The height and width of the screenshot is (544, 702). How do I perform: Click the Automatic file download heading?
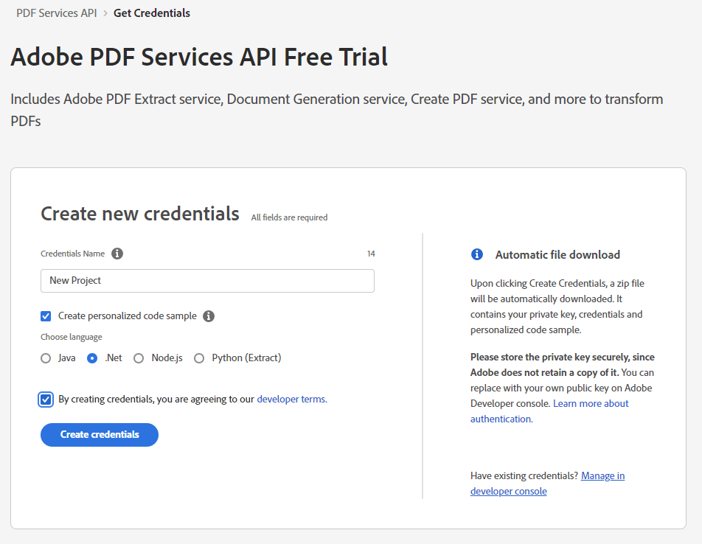click(x=557, y=254)
